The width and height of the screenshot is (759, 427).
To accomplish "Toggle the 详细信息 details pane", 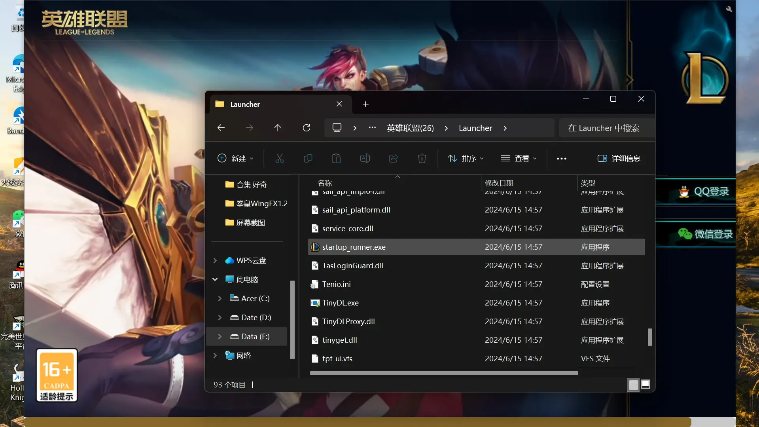I will point(619,158).
